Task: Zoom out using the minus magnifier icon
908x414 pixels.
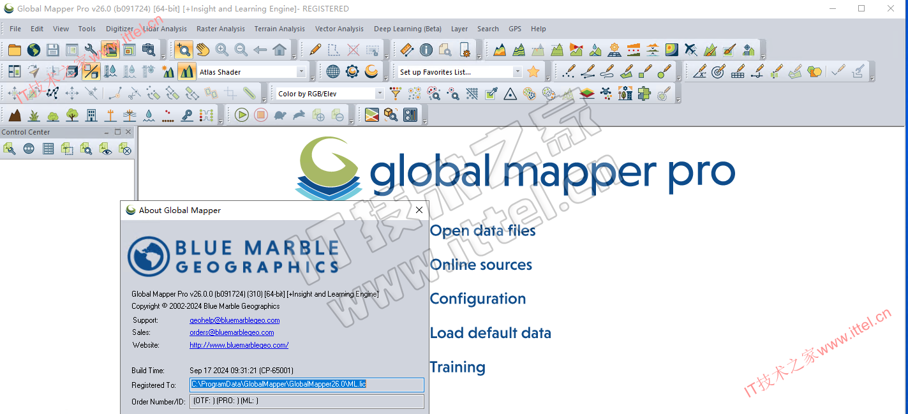Action: (x=241, y=50)
